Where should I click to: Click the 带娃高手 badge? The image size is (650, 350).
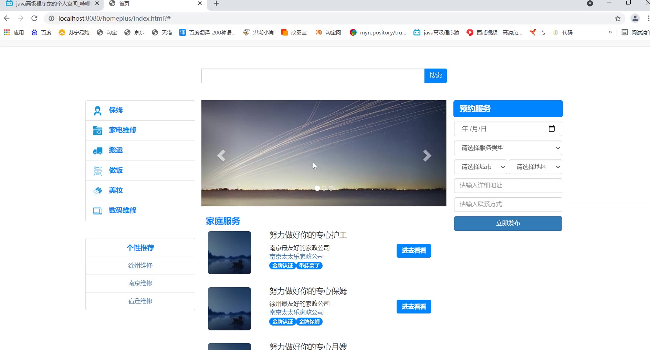point(309,266)
